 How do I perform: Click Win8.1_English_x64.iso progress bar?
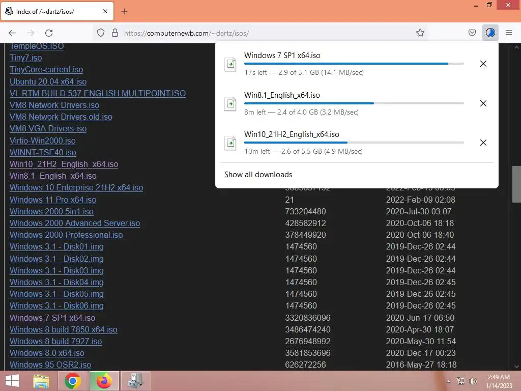[354, 103]
